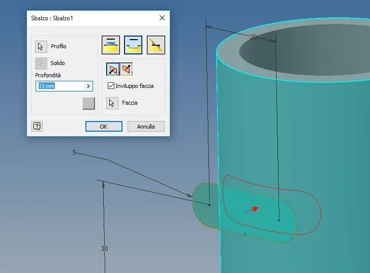Click the dimension value 5 in sketch
Screen dimensions: 370x273
point(74,153)
